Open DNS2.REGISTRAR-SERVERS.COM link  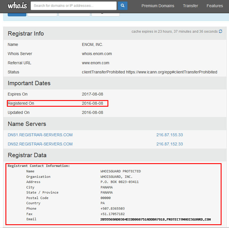point(40,144)
